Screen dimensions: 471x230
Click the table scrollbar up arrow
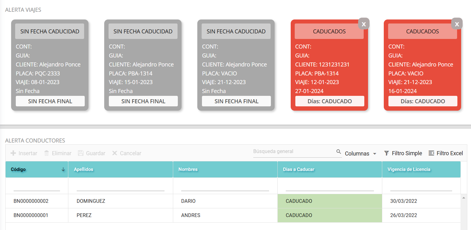pyautogui.click(x=463, y=198)
